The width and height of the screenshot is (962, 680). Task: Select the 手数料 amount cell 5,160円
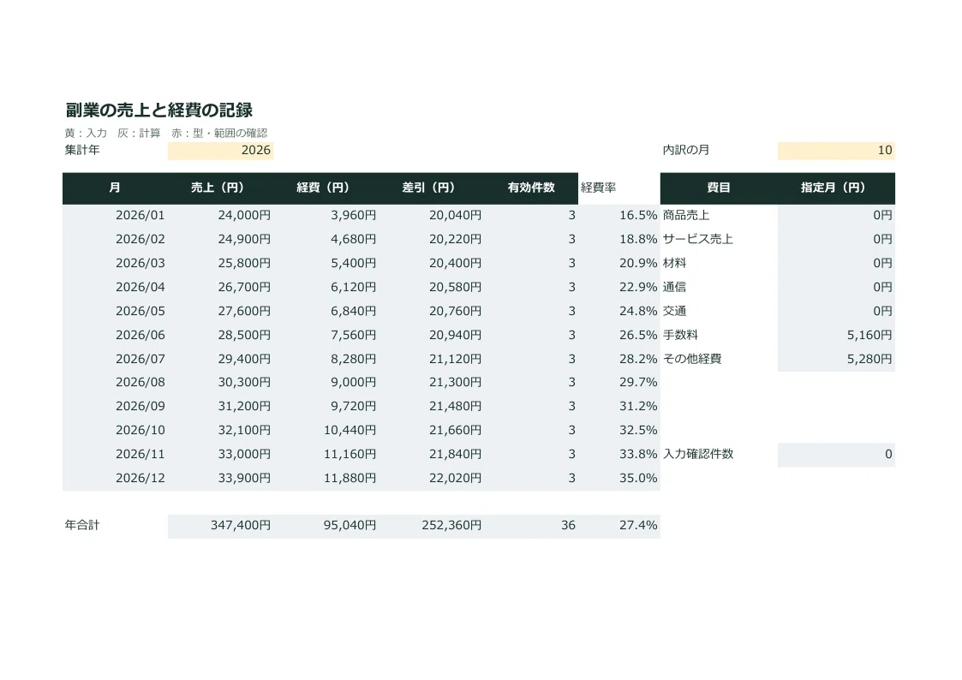point(836,336)
